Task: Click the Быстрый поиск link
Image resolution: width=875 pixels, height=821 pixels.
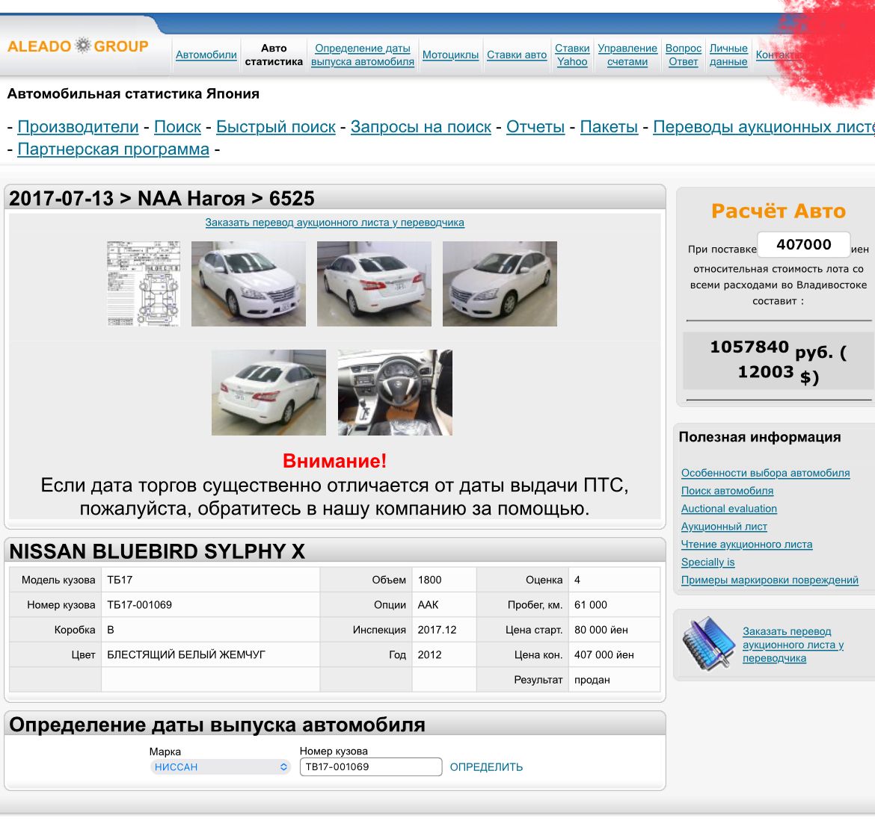Action: pyautogui.click(x=275, y=127)
